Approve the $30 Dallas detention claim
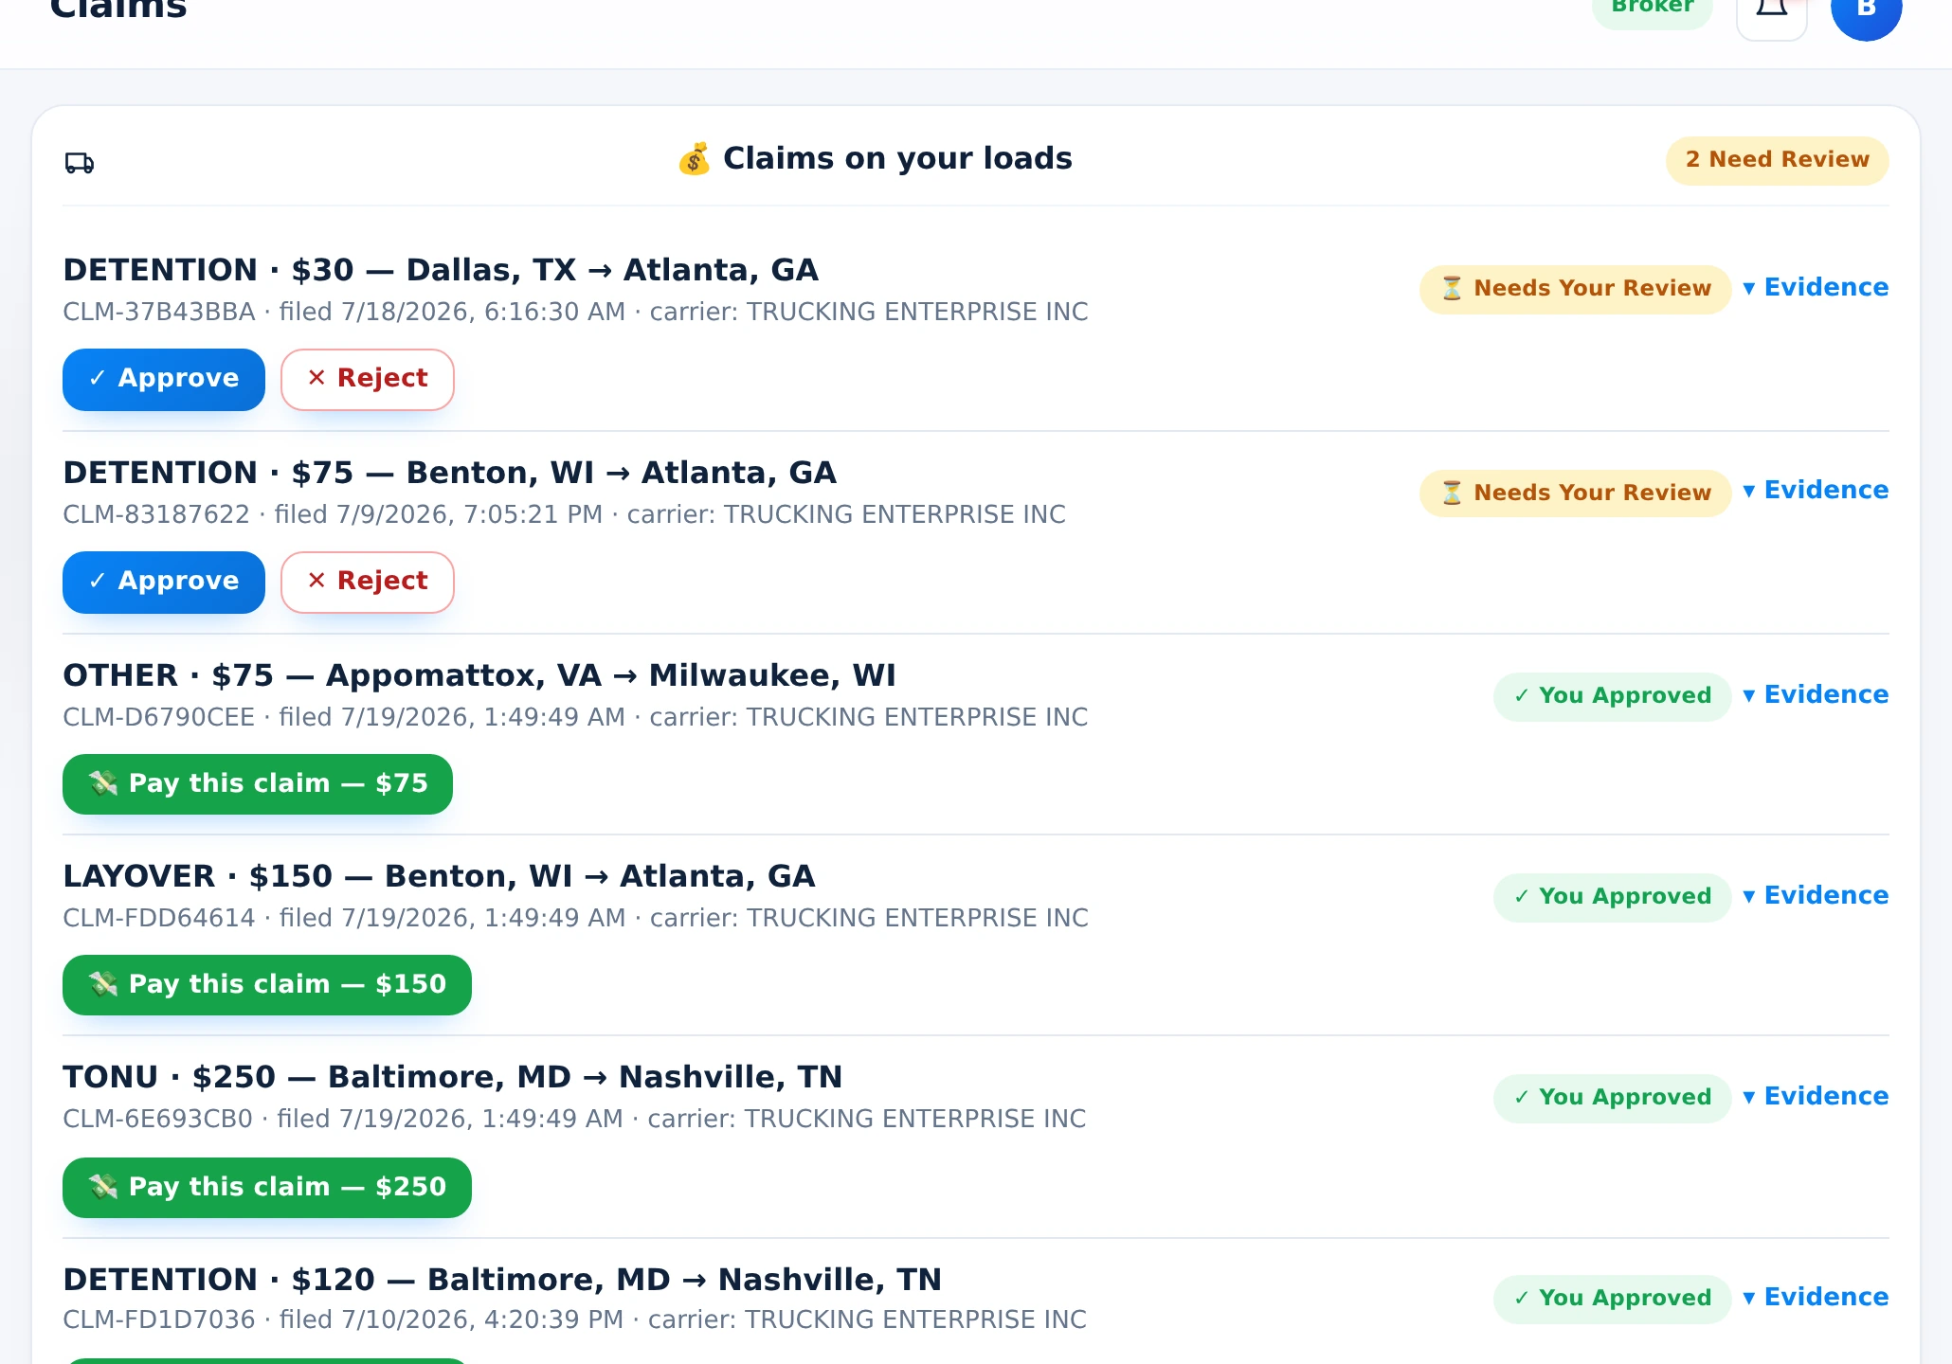 (164, 379)
